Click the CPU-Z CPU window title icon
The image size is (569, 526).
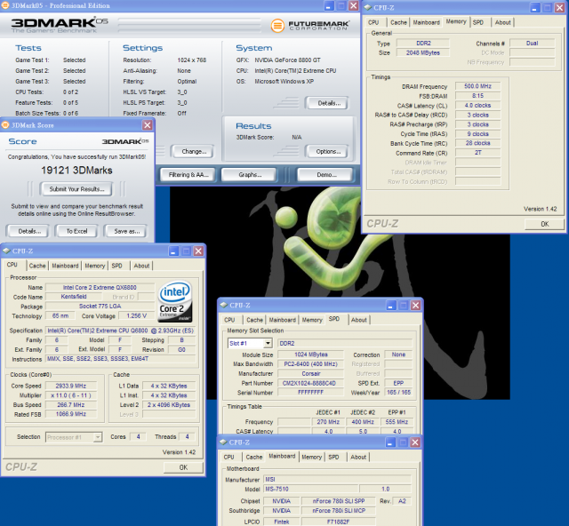(6, 251)
